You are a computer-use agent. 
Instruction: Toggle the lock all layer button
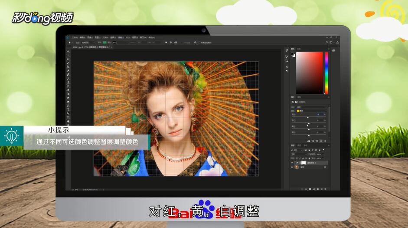(x=310, y=159)
